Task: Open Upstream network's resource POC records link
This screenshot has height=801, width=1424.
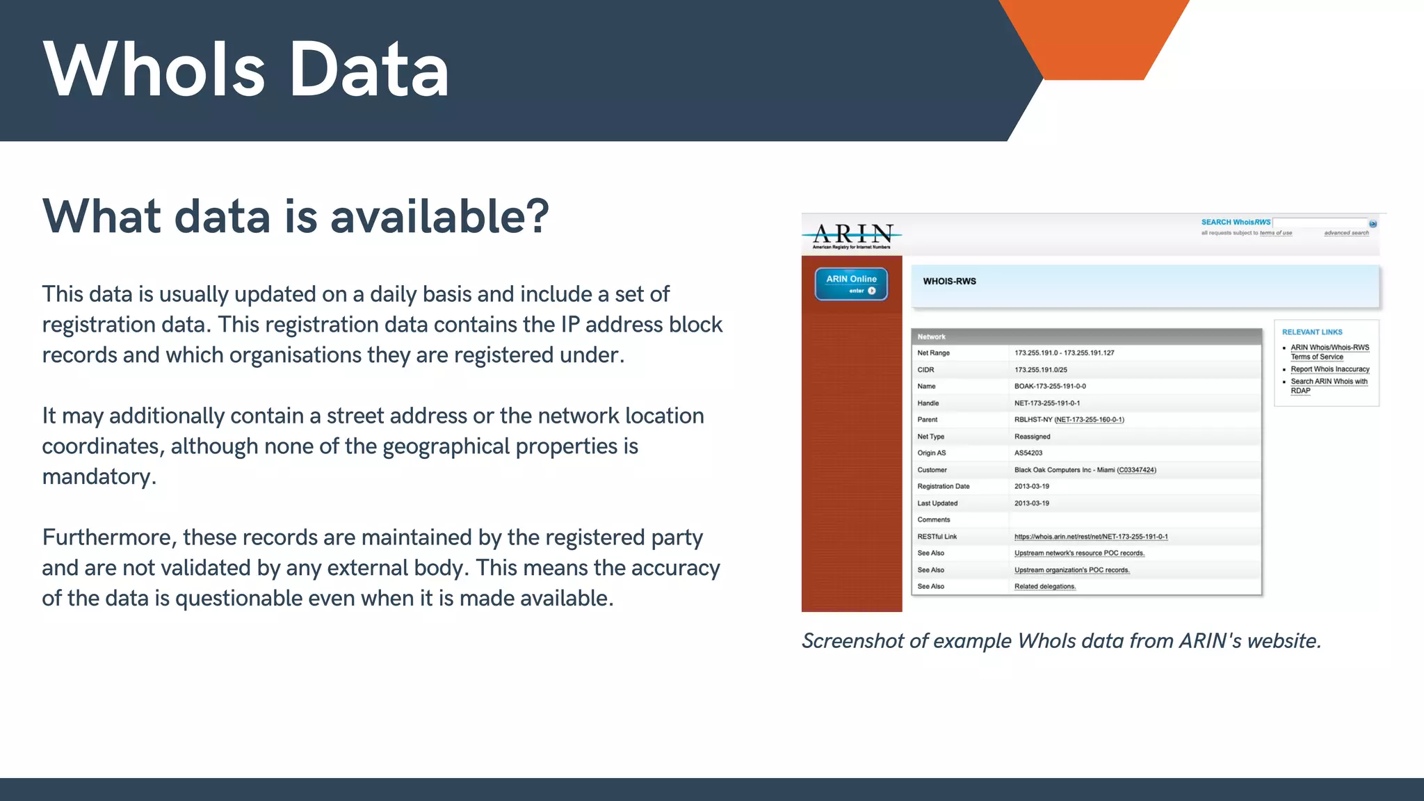Action: [x=1079, y=553]
